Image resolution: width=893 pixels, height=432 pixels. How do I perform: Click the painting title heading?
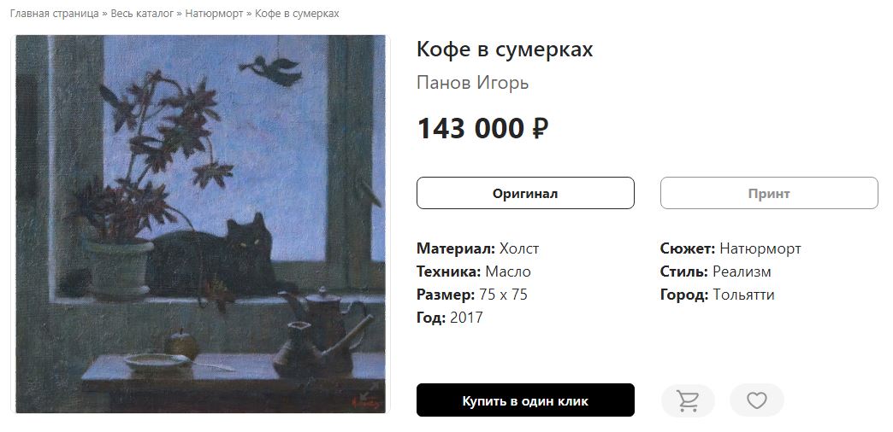(505, 50)
